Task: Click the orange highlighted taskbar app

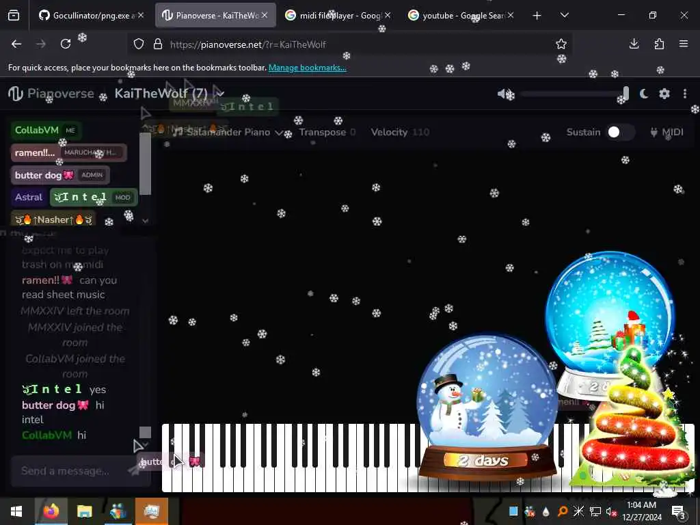Action: point(152,511)
